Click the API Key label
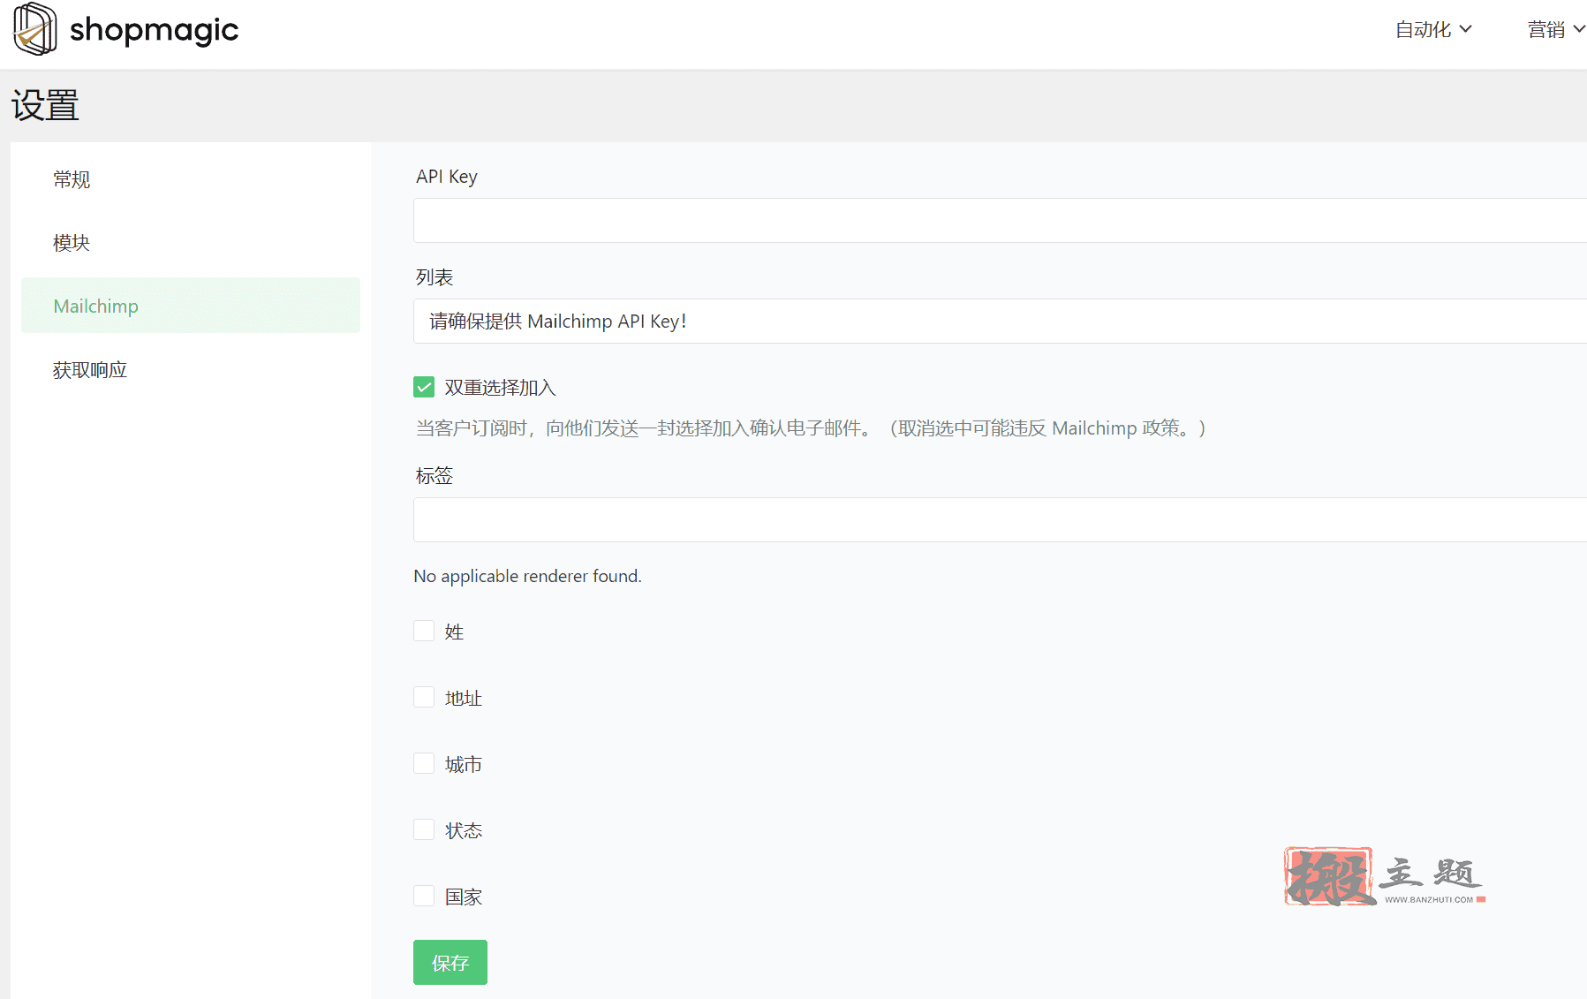This screenshot has height=999, width=1587. pyautogui.click(x=447, y=177)
